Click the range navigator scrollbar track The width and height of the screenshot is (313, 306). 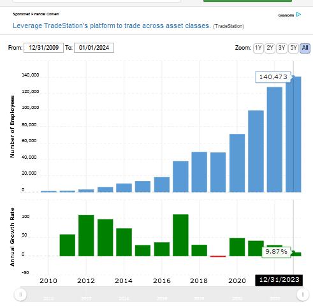coord(161,295)
